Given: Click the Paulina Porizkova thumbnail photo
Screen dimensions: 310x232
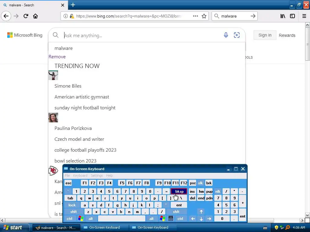Looking at the screenshot, I should coord(53,118).
